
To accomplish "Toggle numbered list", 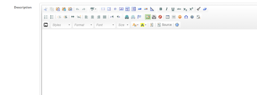I will (x=46, y=17).
